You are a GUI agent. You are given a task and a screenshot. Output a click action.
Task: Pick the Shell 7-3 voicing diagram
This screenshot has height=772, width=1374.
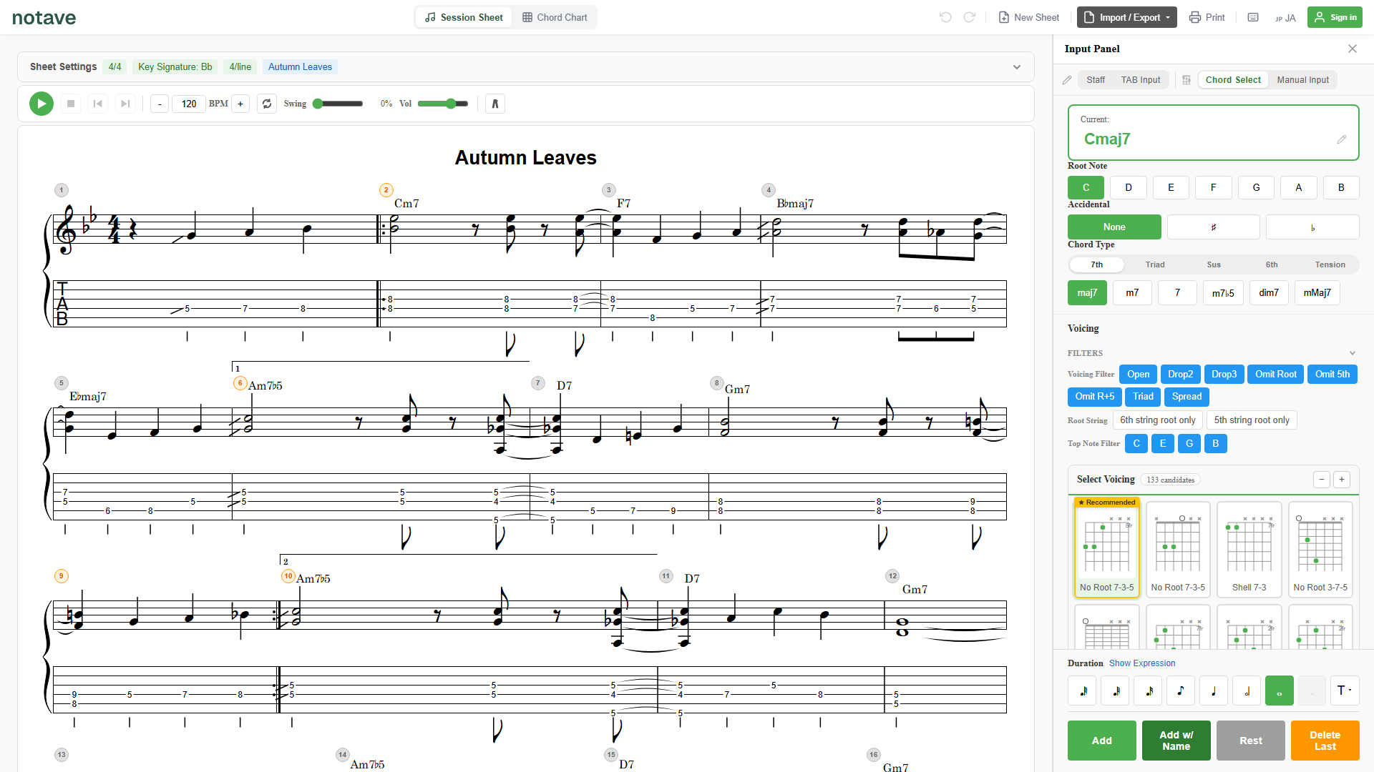coord(1249,549)
